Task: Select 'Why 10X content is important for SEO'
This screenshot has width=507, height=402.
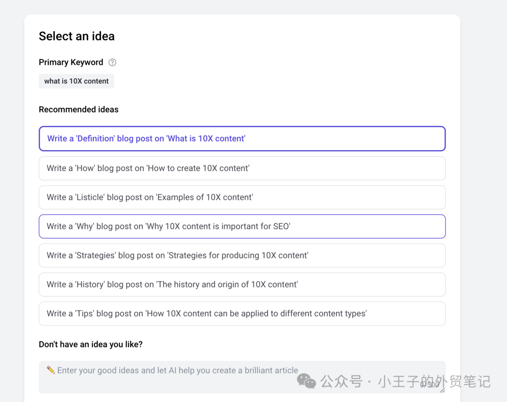Action: click(242, 226)
